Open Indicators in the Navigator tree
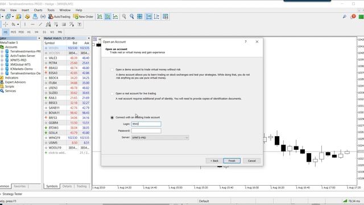Image resolution: width=364 pixels, height=205 pixels. (x=11, y=78)
